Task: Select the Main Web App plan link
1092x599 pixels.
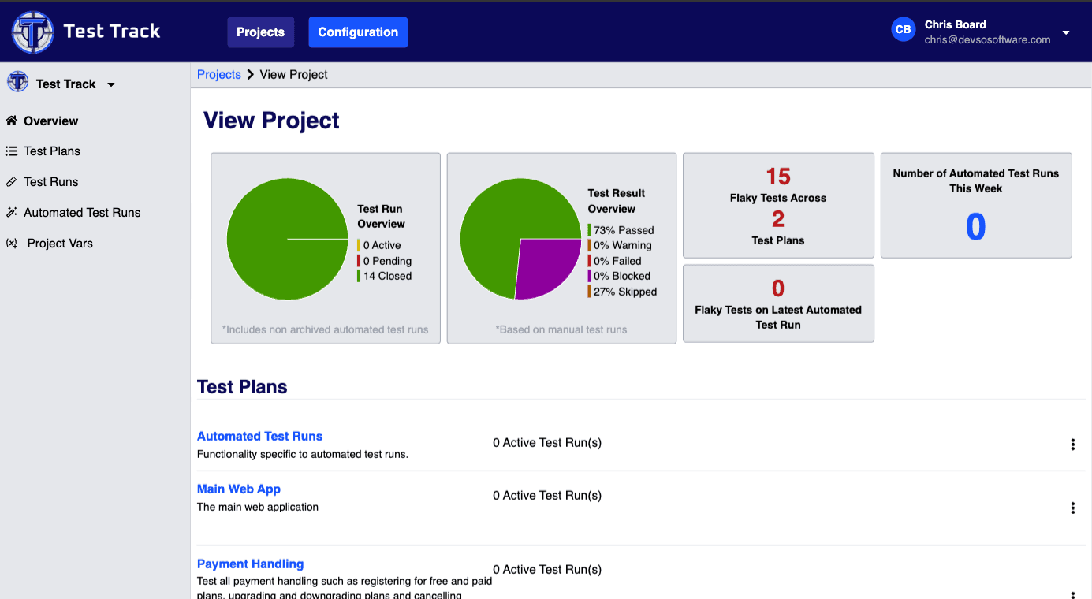Action: [x=238, y=489]
